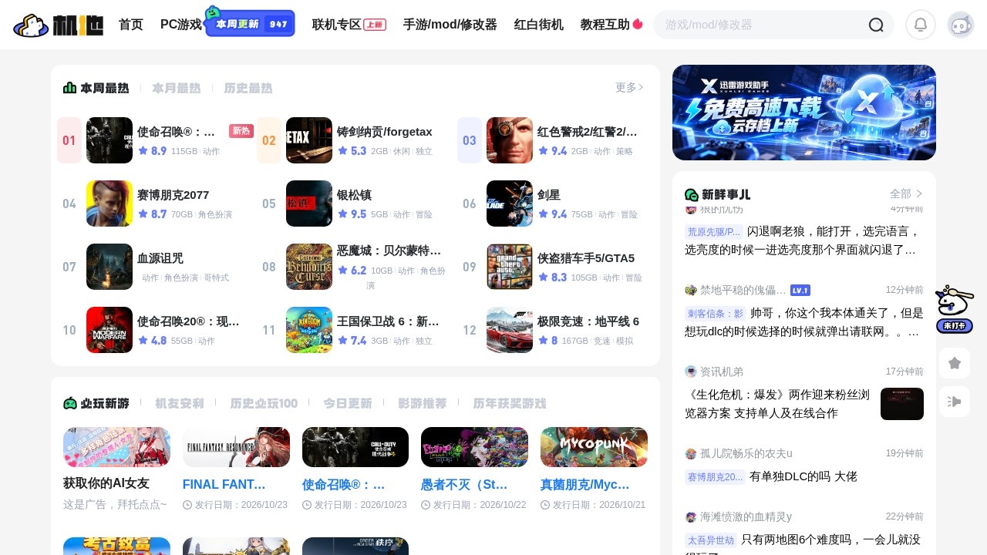The image size is (987, 555).
Task: Click the daily check-in mascot icon
Action: [955, 309]
